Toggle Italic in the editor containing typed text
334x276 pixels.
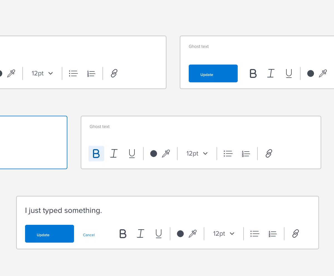click(141, 234)
